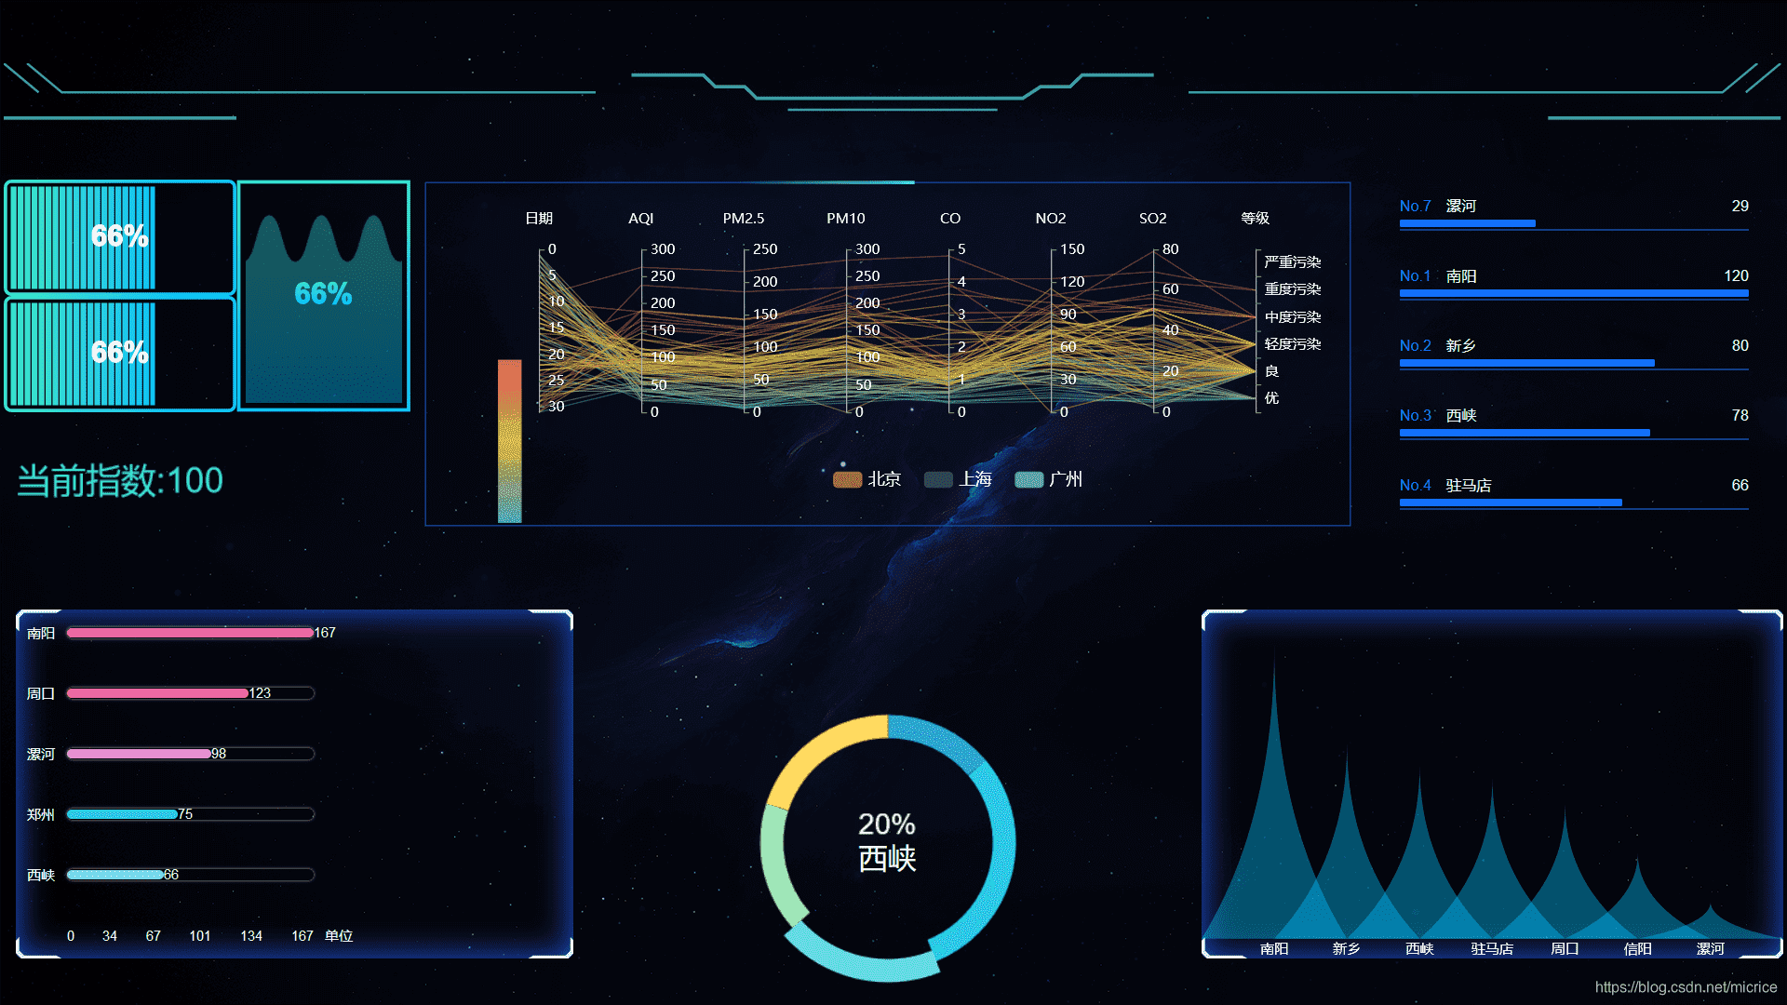Image resolution: width=1787 pixels, height=1005 pixels.
Task: Click the 20% 西峡 ring center label
Action: click(x=887, y=841)
